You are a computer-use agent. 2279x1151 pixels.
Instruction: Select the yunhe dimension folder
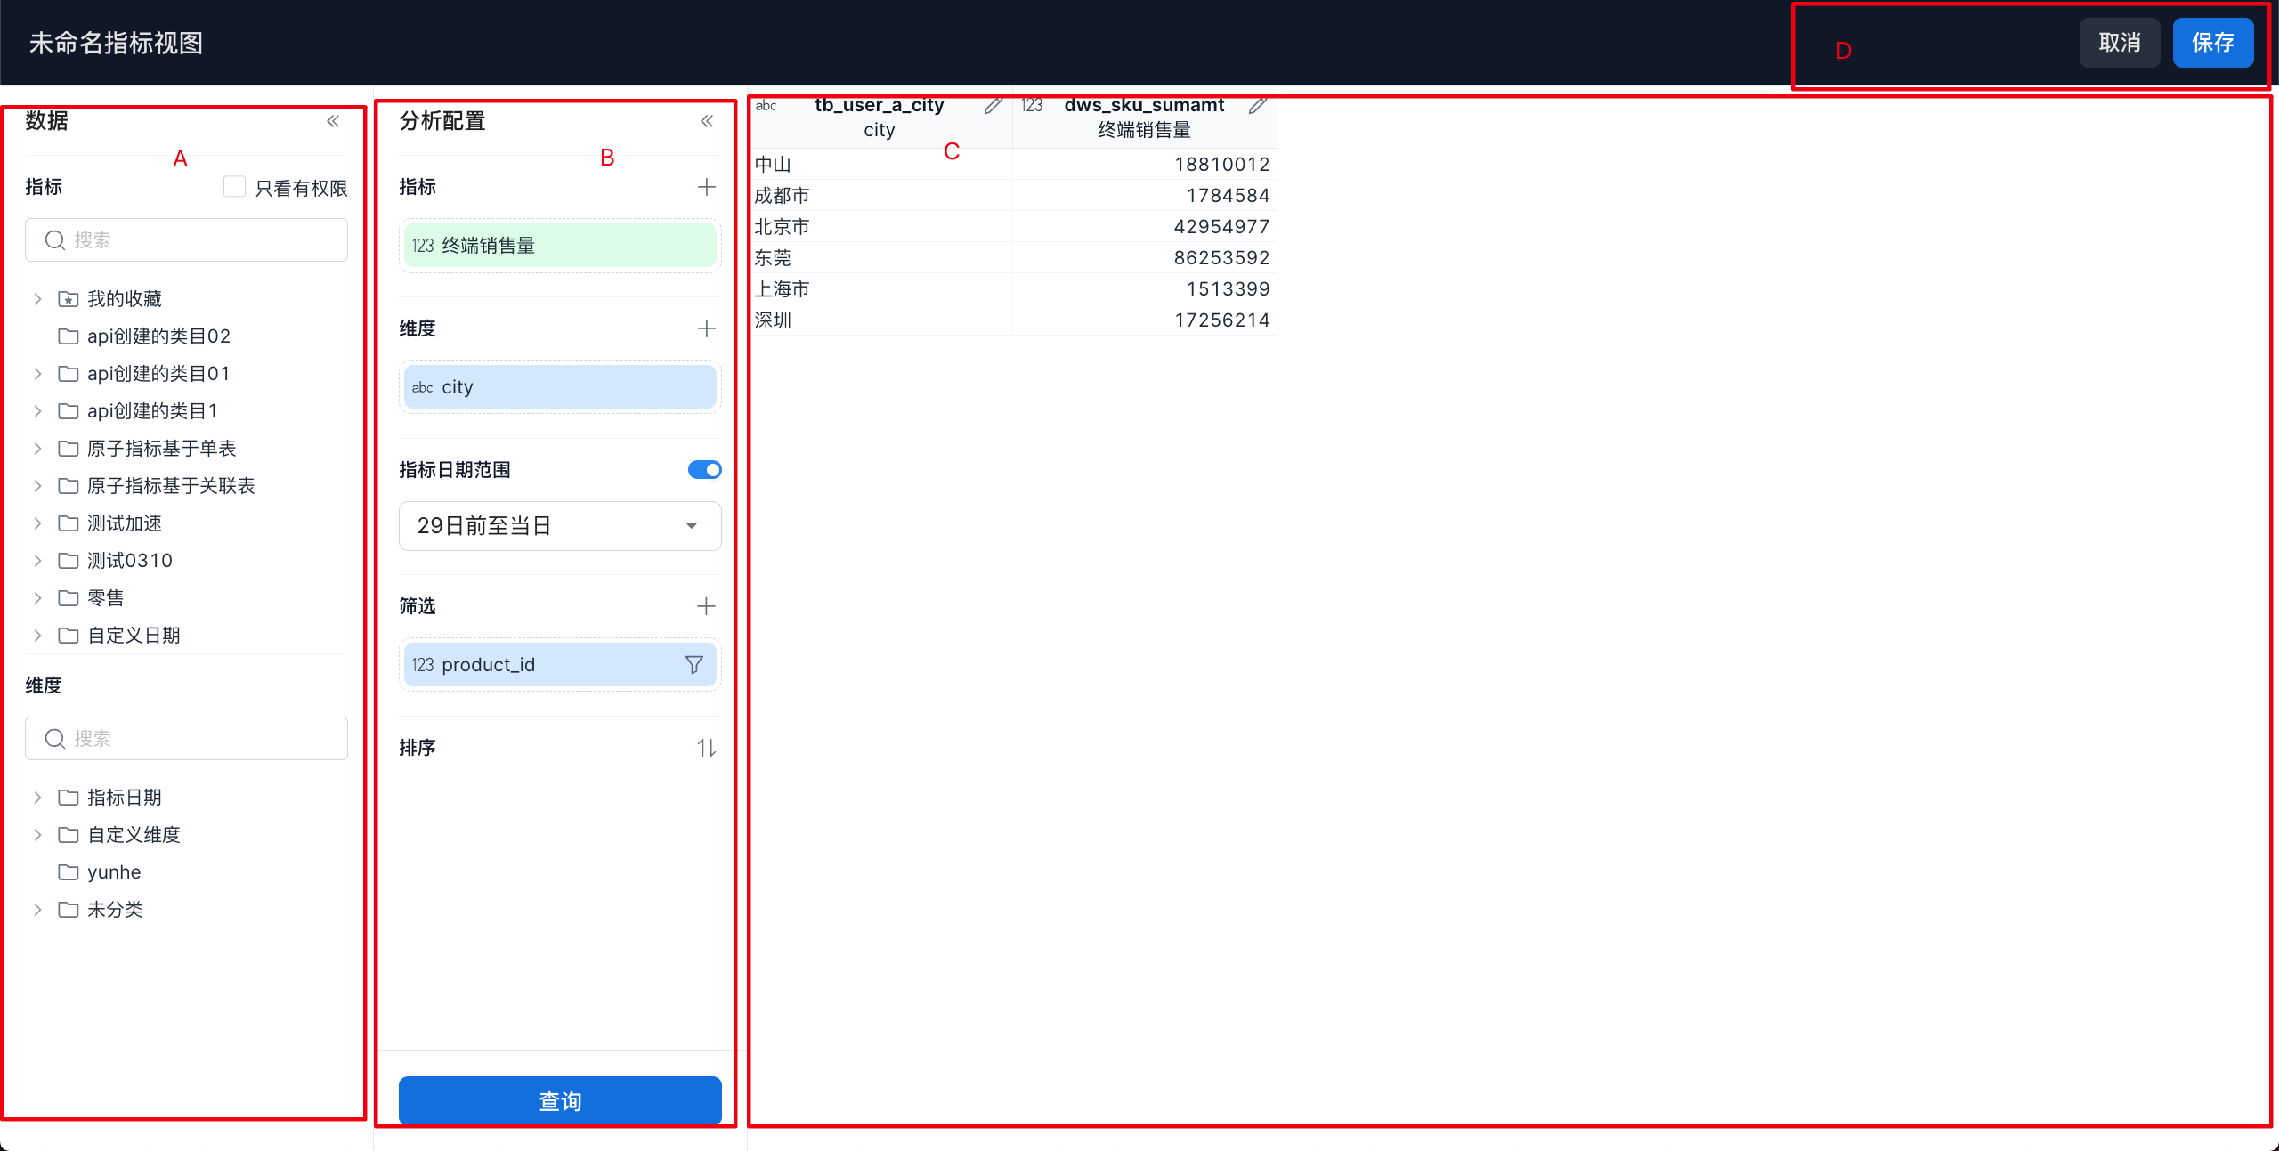(113, 872)
